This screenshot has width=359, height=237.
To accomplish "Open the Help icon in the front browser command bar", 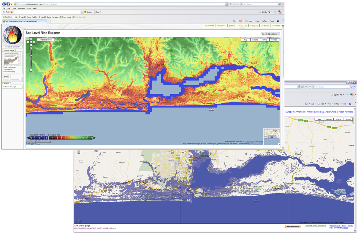I will pyautogui.click(x=278, y=21).
